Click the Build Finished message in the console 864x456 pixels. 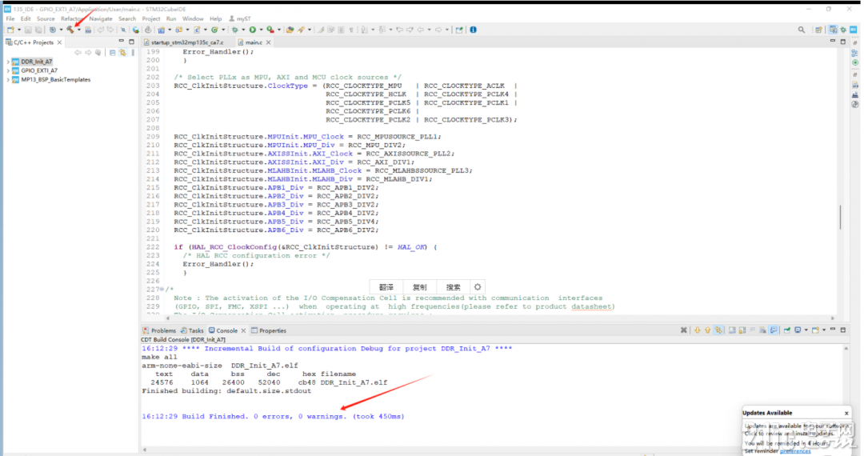pyautogui.click(x=273, y=416)
